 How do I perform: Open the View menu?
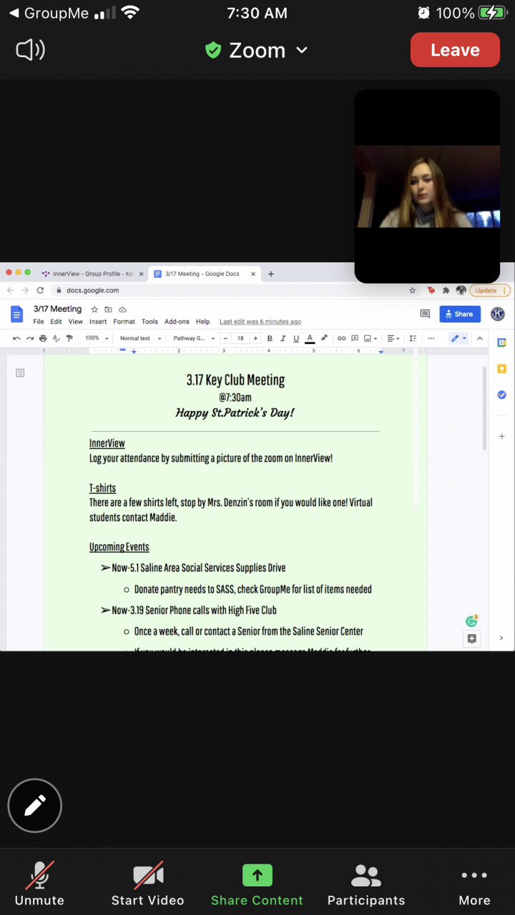(76, 322)
